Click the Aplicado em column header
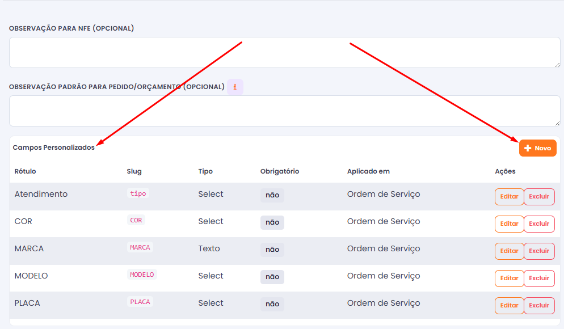 click(x=368, y=171)
